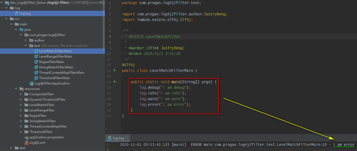This screenshot has width=357, height=151.
Task: Select the ThreadContextMapFilterMain class icon
Action: [x=36, y=73]
